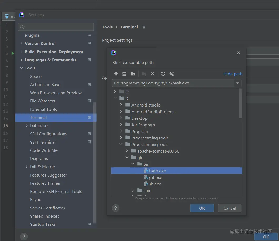
Task: Click the project marker icon beside SSH Terminal
Action: coord(89,142)
